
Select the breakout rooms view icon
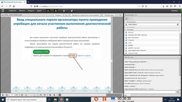[129, 19]
